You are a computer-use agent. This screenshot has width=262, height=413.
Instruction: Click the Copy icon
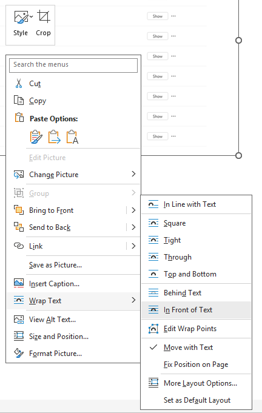click(19, 100)
